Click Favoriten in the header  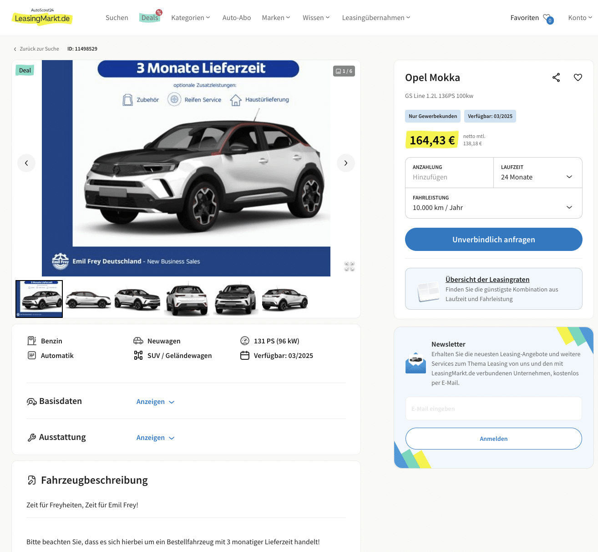pyautogui.click(x=525, y=18)
